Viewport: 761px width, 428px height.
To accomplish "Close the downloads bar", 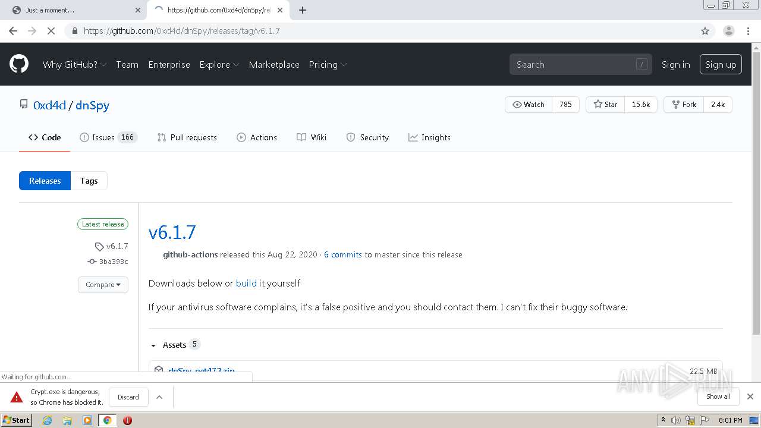I will click(750, 396).
